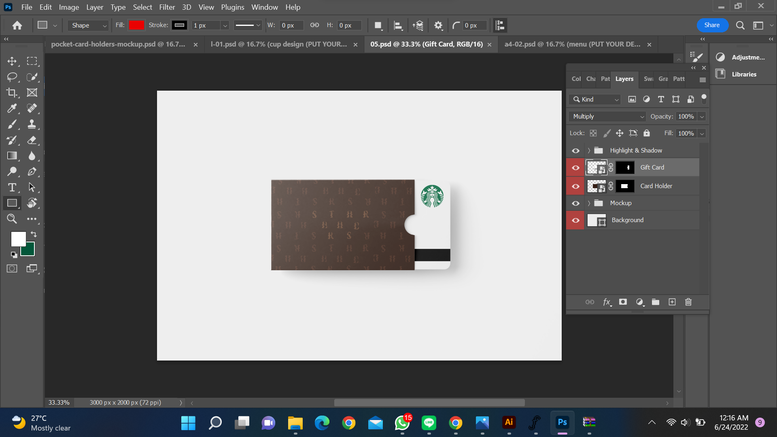777x437 pixels.
Task: Switch to pocket-card-holders-mockup.psd tab
Action: click(118, 44)
